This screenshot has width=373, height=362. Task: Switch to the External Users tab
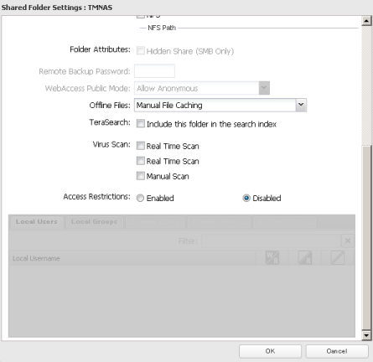(285, 222)
